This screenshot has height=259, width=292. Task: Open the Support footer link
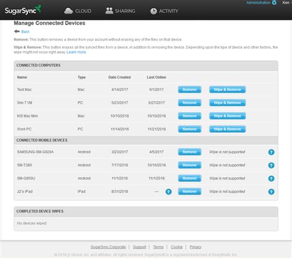(x=139, y=247)
